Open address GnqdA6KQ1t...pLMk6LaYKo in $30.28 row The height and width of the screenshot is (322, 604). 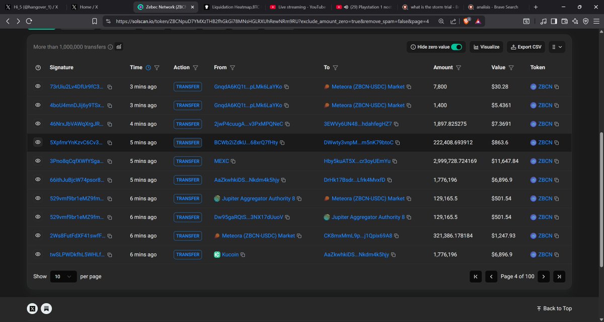click(248, 87)
